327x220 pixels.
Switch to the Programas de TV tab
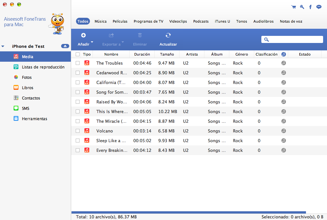click(x=148, y=21)
